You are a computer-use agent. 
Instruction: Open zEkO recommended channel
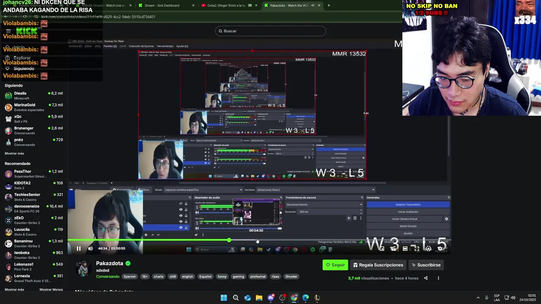34,220
